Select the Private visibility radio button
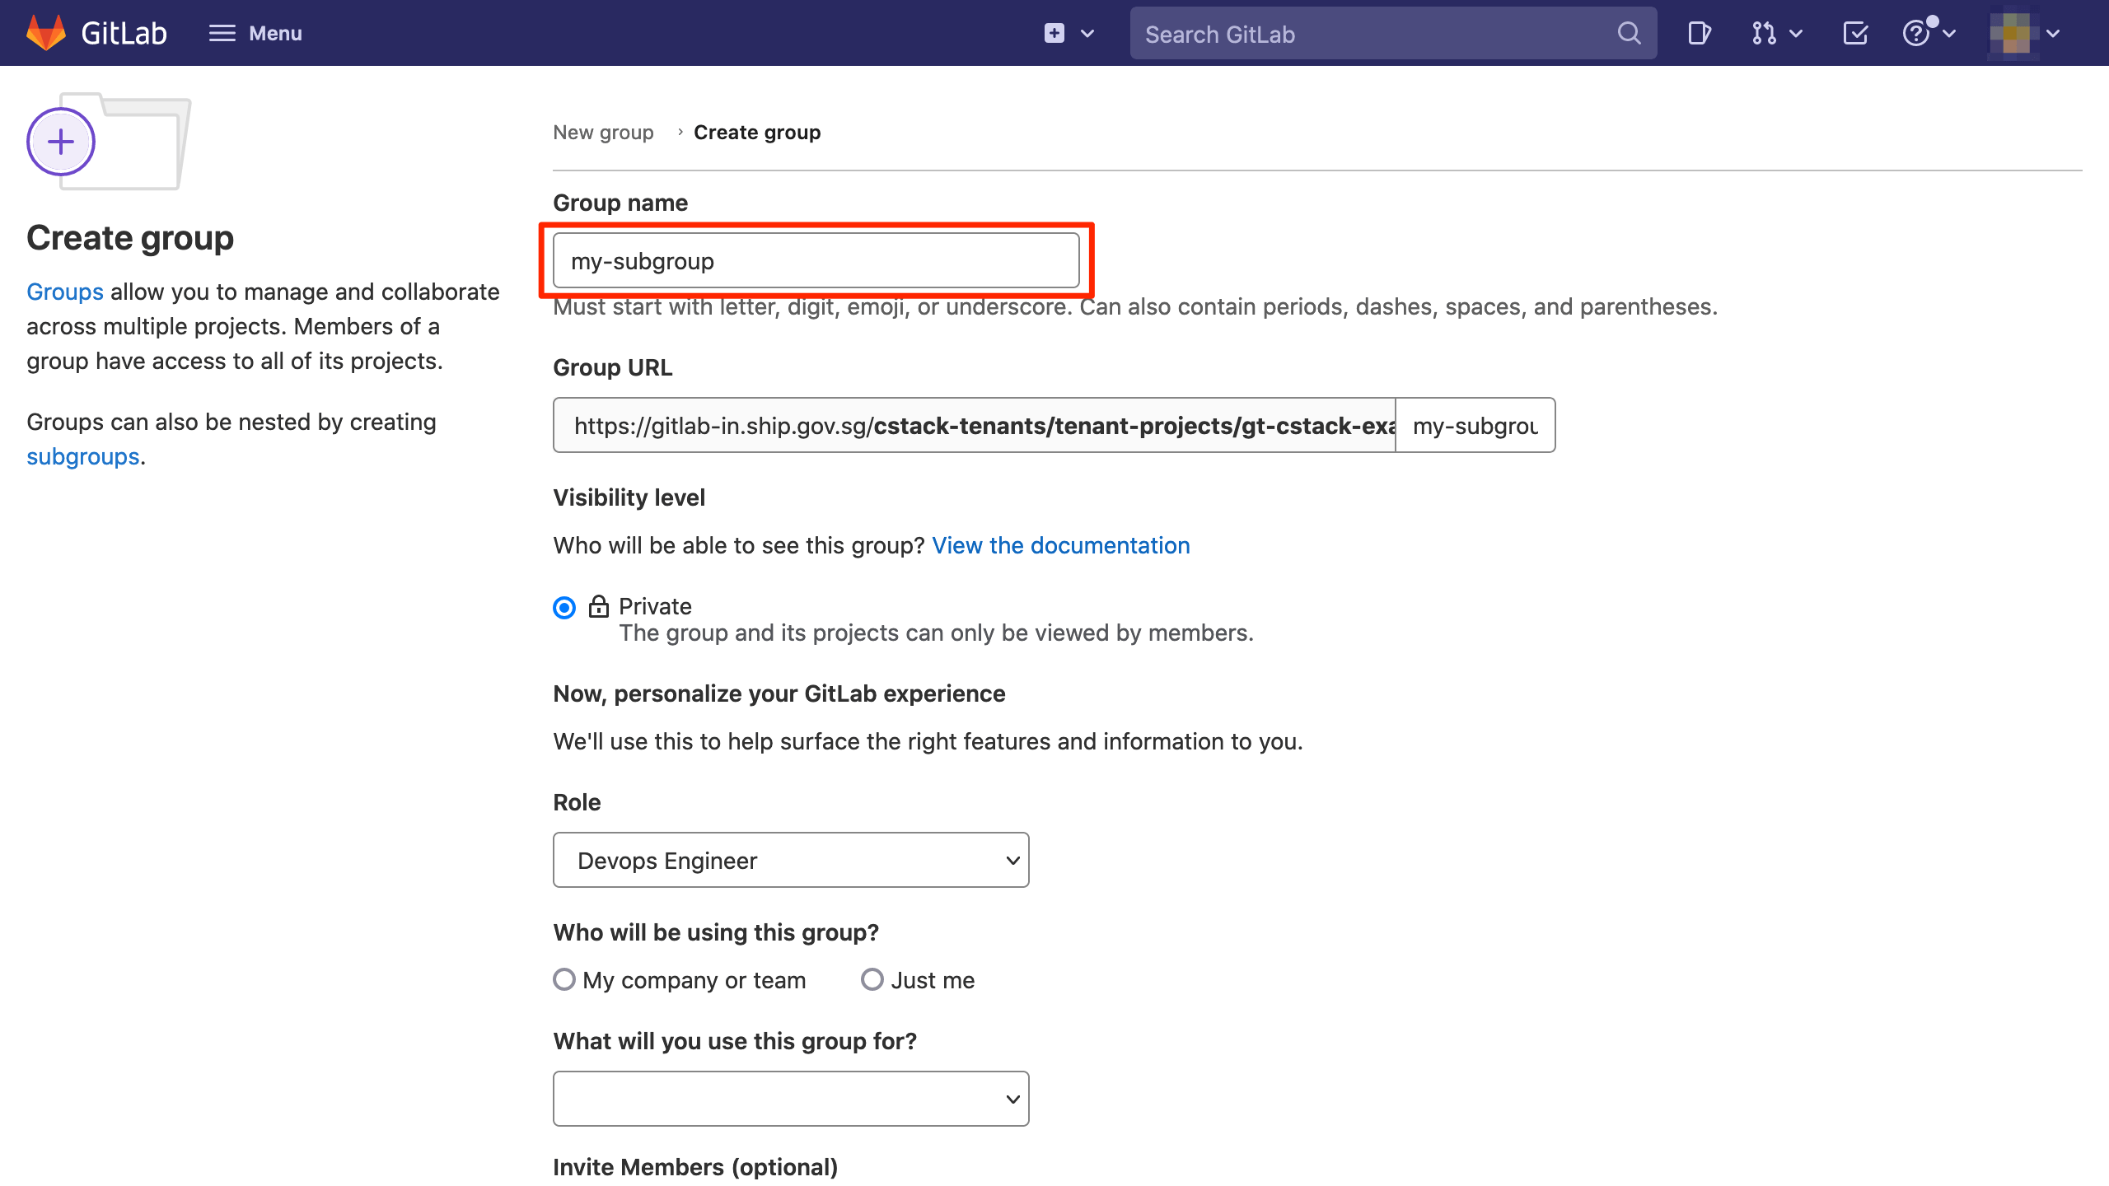The height and width of the screenshot is (1186, 2109). (563, 607)
